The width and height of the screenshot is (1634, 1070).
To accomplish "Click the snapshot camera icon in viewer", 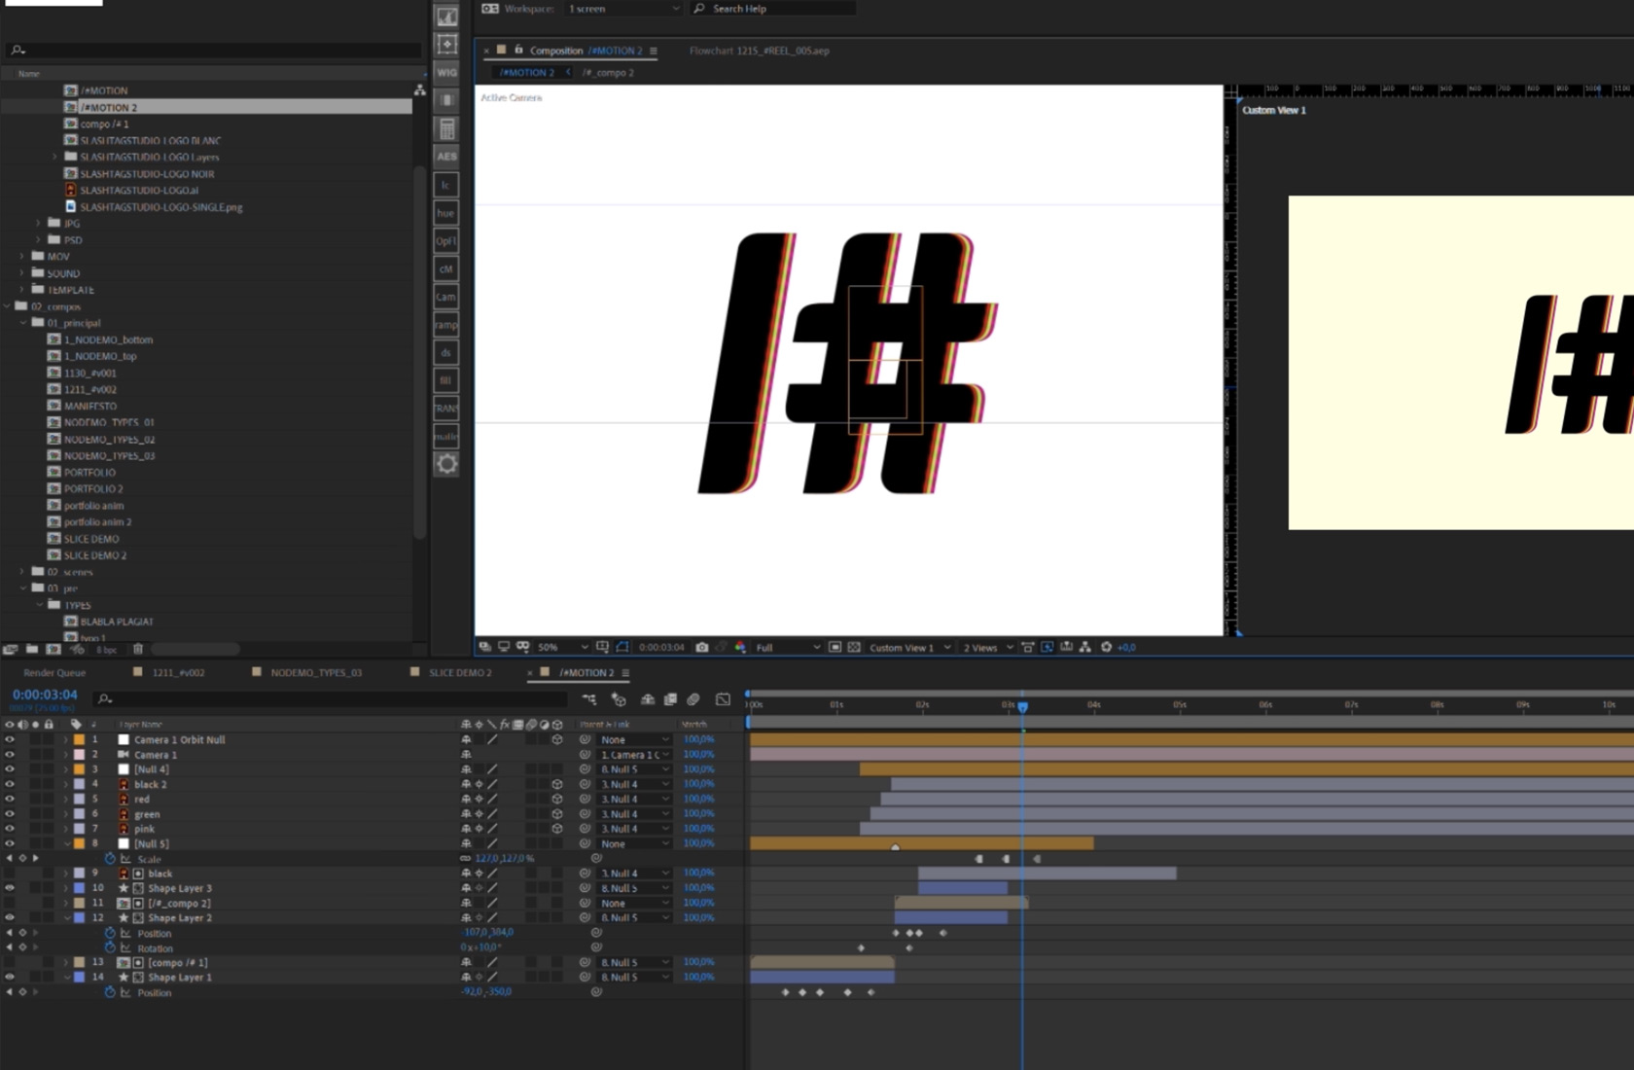I will [702, 647].
